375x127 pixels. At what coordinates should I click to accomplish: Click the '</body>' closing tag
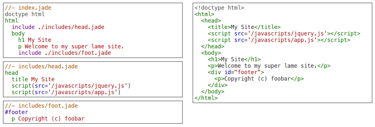pyautogui.click(x=213, y=92)
